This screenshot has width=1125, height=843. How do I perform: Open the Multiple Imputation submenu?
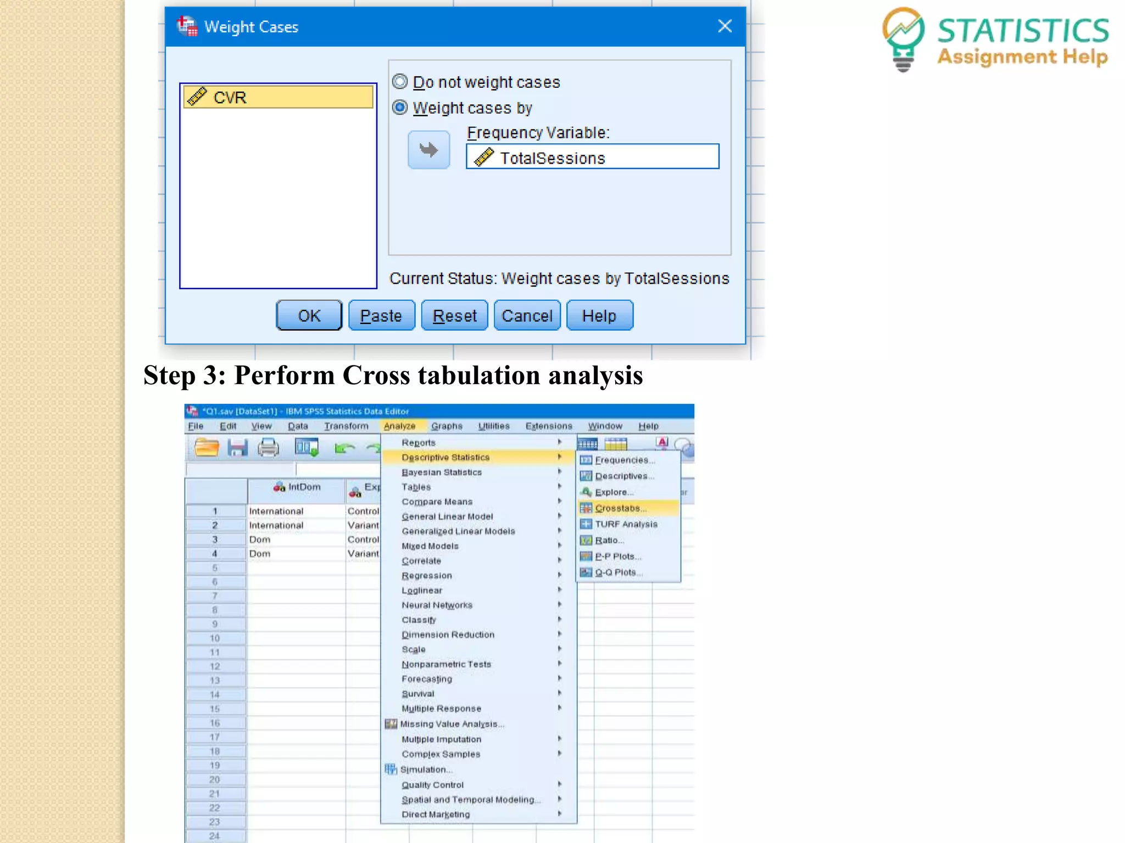tap(478, 739)
